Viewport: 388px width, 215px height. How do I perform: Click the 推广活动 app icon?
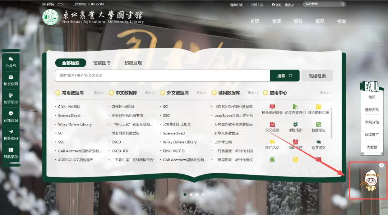[272, 142]
